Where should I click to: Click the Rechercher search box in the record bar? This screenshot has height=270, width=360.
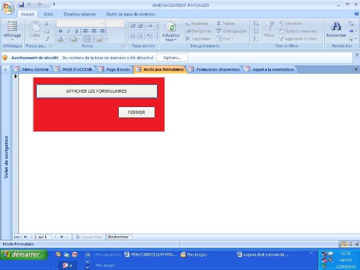pos(120,237)
